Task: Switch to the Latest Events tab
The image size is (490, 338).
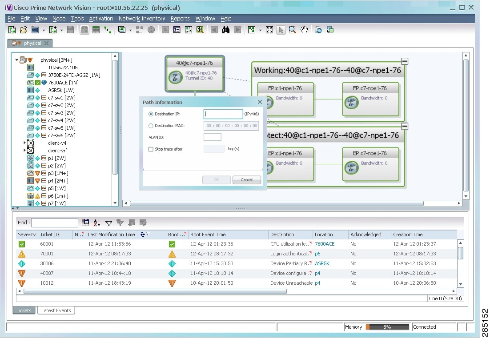Action: [56, 310]
